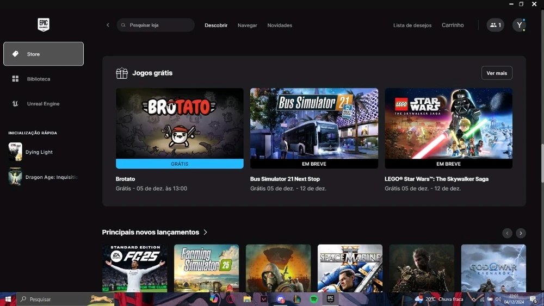Click the back arrow beside the search
This screenshot has height=306, width=544.
point(108,25)
